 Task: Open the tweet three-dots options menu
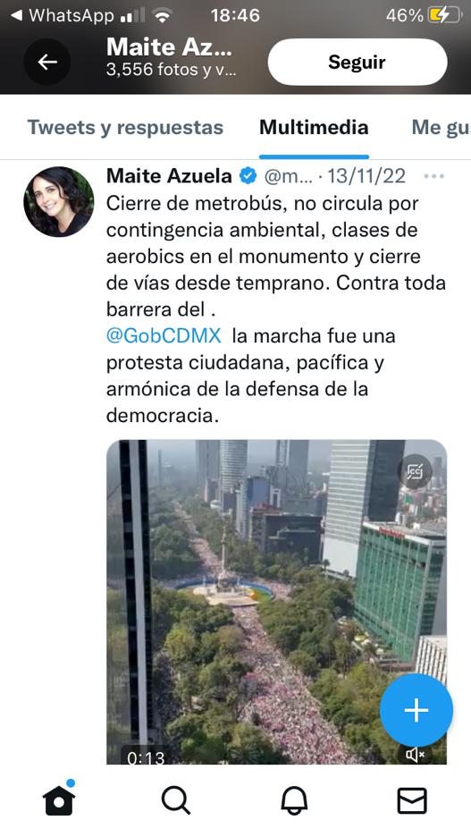433,176
